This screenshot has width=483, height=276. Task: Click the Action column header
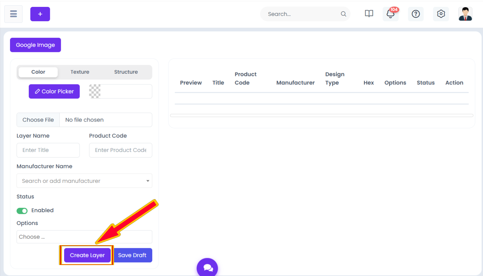(x=454, y=83)
